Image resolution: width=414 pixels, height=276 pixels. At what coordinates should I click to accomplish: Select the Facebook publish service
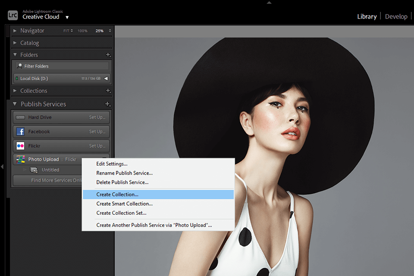tap(61, 132)
